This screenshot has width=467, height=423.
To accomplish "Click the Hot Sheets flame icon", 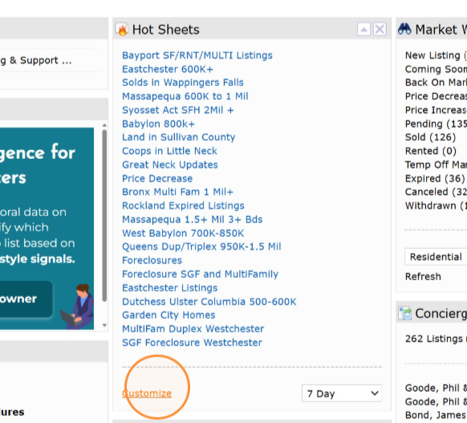I will [122, 30].
